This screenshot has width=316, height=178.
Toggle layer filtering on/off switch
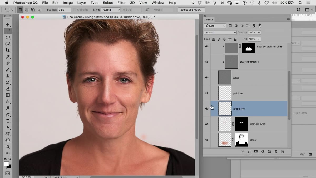click(260, 26)
